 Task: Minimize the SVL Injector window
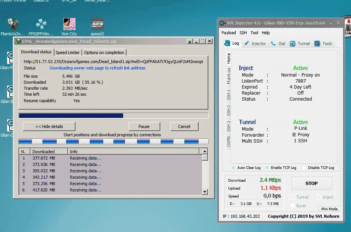(331, 23)
